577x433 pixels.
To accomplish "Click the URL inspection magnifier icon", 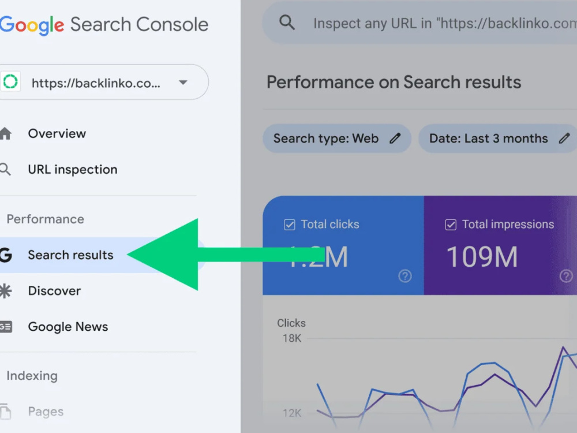I will click(x=5, y=169).
